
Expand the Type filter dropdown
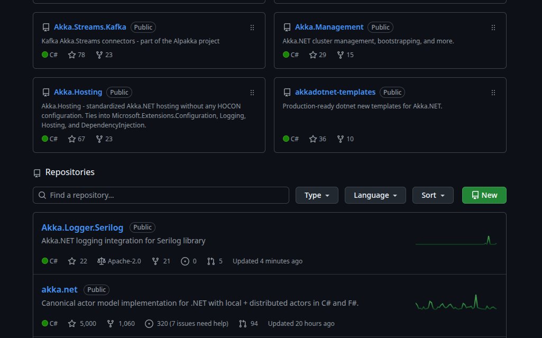(317, 195)
